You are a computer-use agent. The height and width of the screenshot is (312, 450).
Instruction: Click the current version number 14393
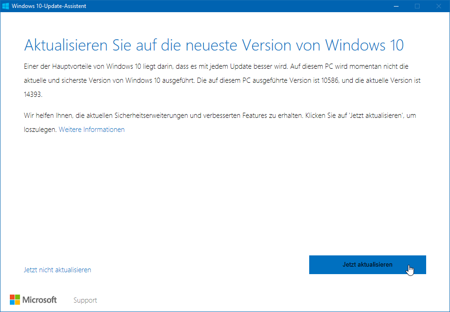point(33,94)
